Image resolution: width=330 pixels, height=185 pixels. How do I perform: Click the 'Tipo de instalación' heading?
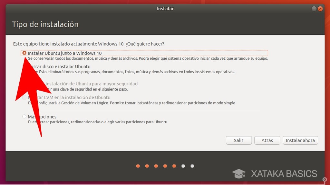pyautogui.click(x=45, y=24)
